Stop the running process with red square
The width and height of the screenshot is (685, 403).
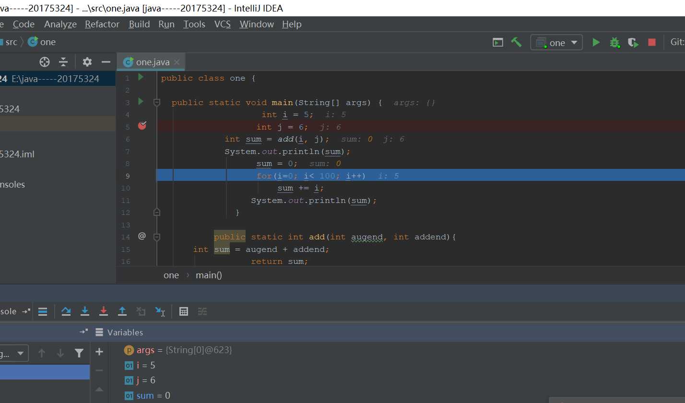coord(651,42)
